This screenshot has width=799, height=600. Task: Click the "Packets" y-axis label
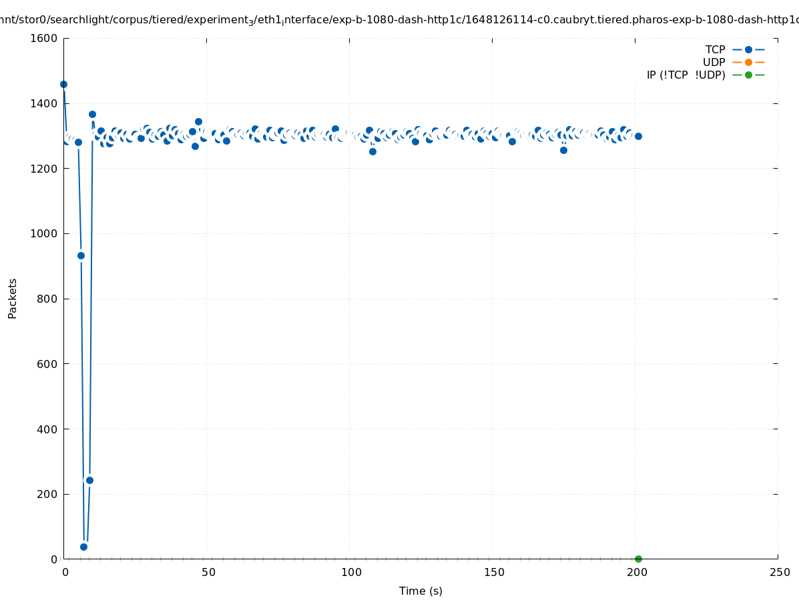(x=13, y=298)
